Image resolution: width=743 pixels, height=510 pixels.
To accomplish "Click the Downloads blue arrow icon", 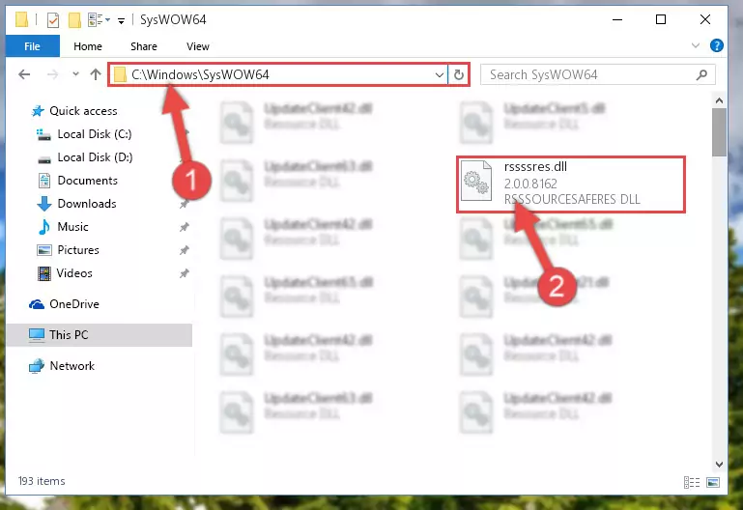I will tap(44, 204).
